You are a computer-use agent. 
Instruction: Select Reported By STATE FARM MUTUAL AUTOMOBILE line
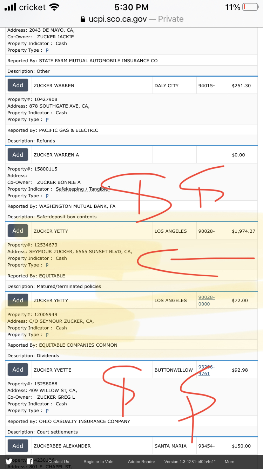pyautogui.click(x=82, y=61)
